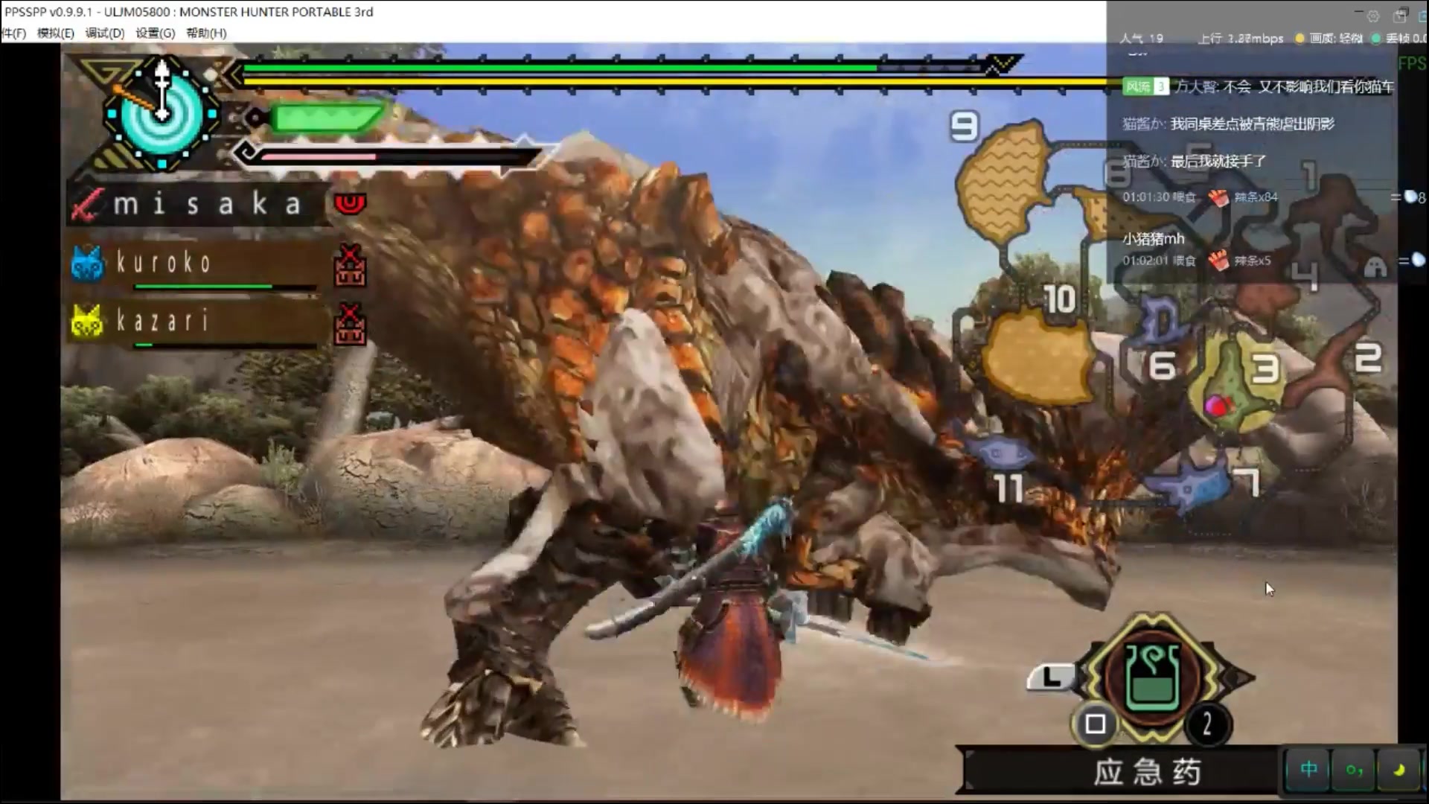The height and width of the screenshot is (804, 1429).
Task: Open the 设置(G) settings menu
Action: pos(155,33)
